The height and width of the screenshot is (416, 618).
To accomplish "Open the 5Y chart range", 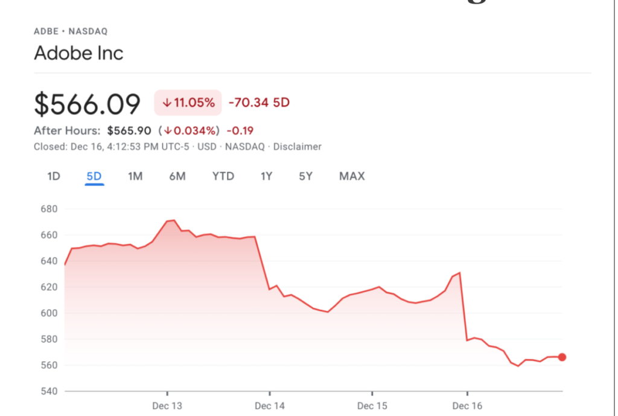I will (x=306, y=176).
